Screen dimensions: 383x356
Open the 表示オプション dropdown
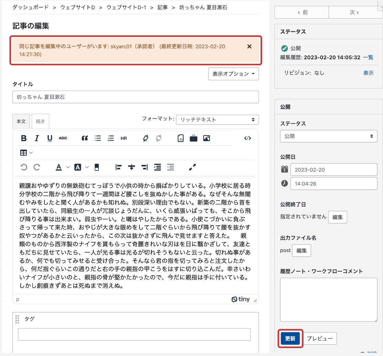(234, 74)
